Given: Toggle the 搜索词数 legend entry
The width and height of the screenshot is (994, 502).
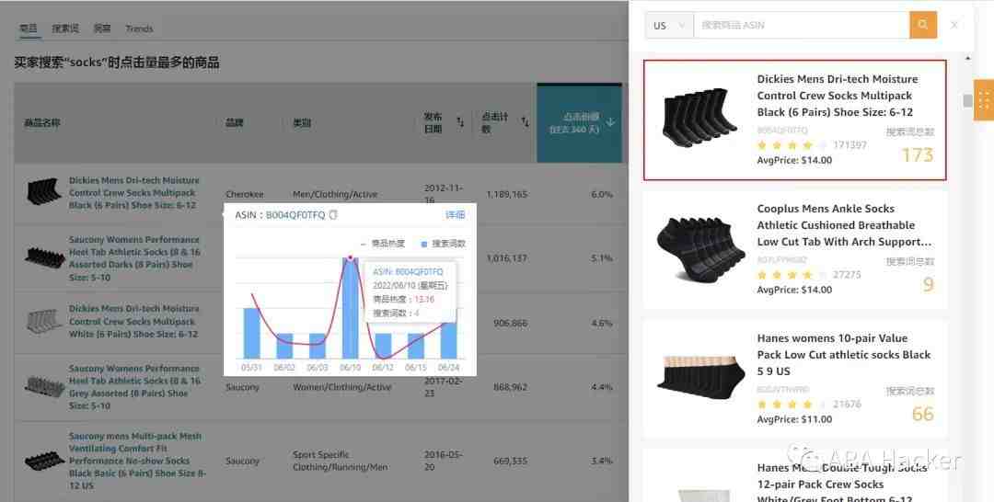Looking at the screenshot, I should point(443,243).
